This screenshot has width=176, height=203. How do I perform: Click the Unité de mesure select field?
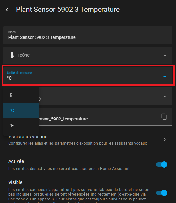click(x=88, y=75)
